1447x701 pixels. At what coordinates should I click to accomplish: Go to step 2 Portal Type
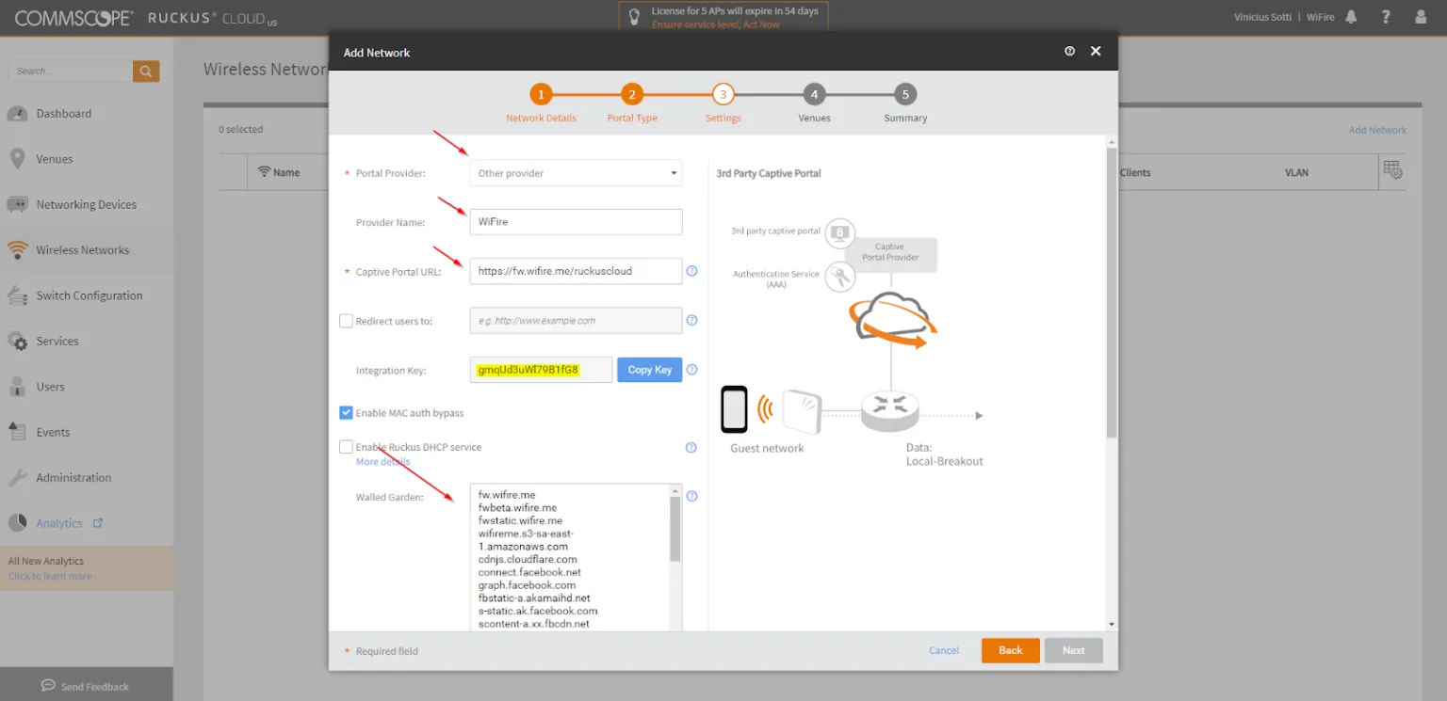(632, 94)
